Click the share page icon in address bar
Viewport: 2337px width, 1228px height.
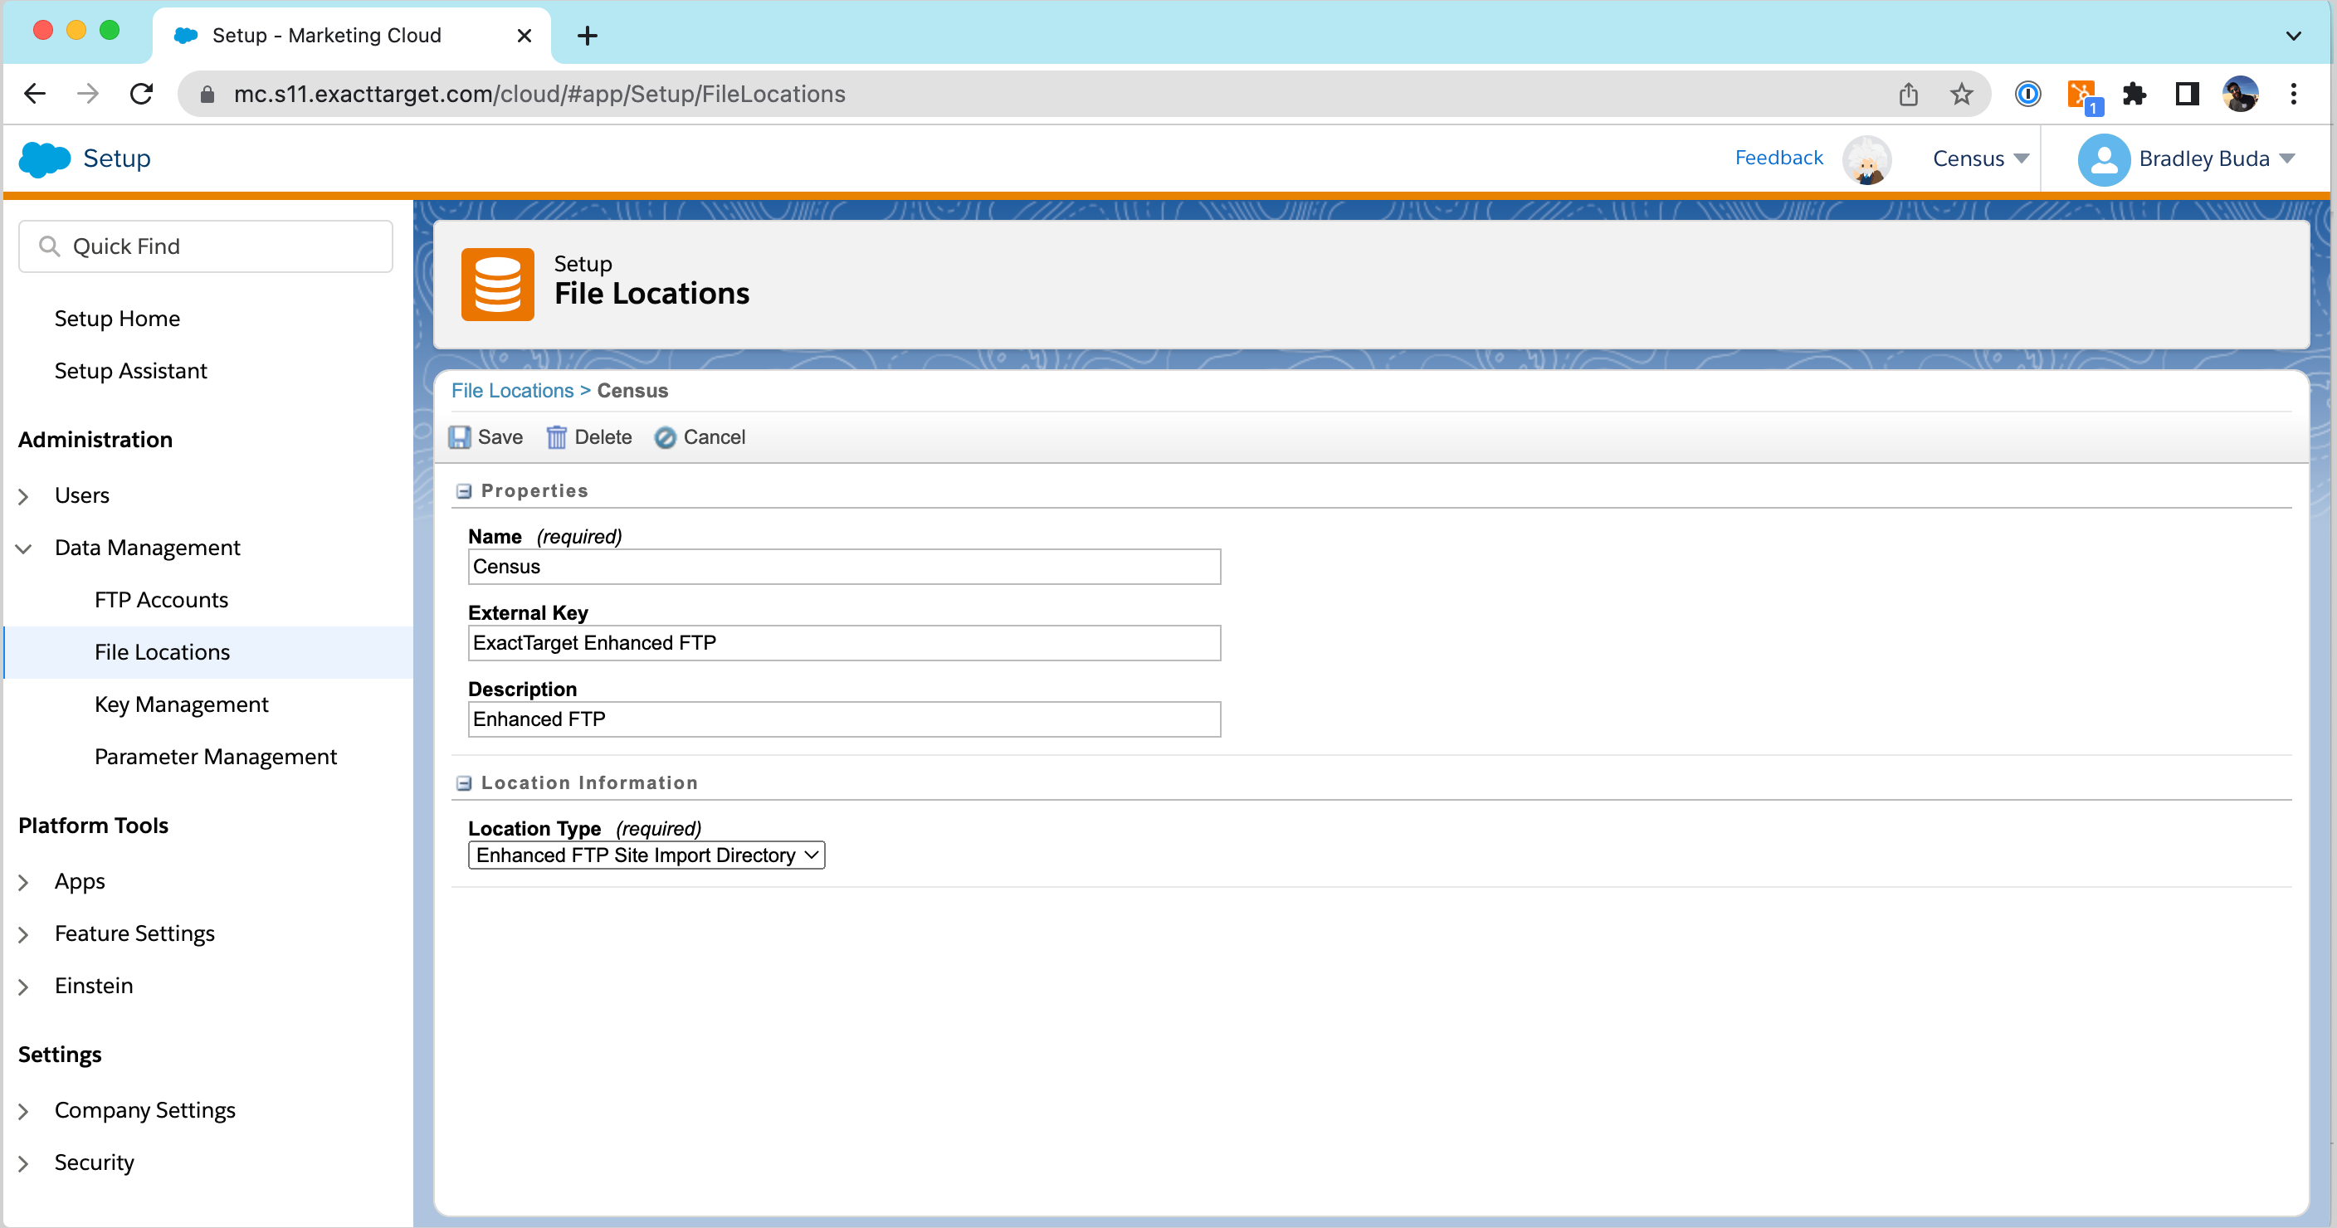pos(1908,94)
